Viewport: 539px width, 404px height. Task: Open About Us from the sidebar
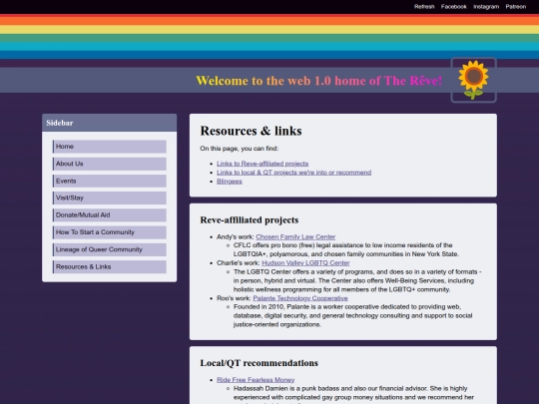point(110,164)
